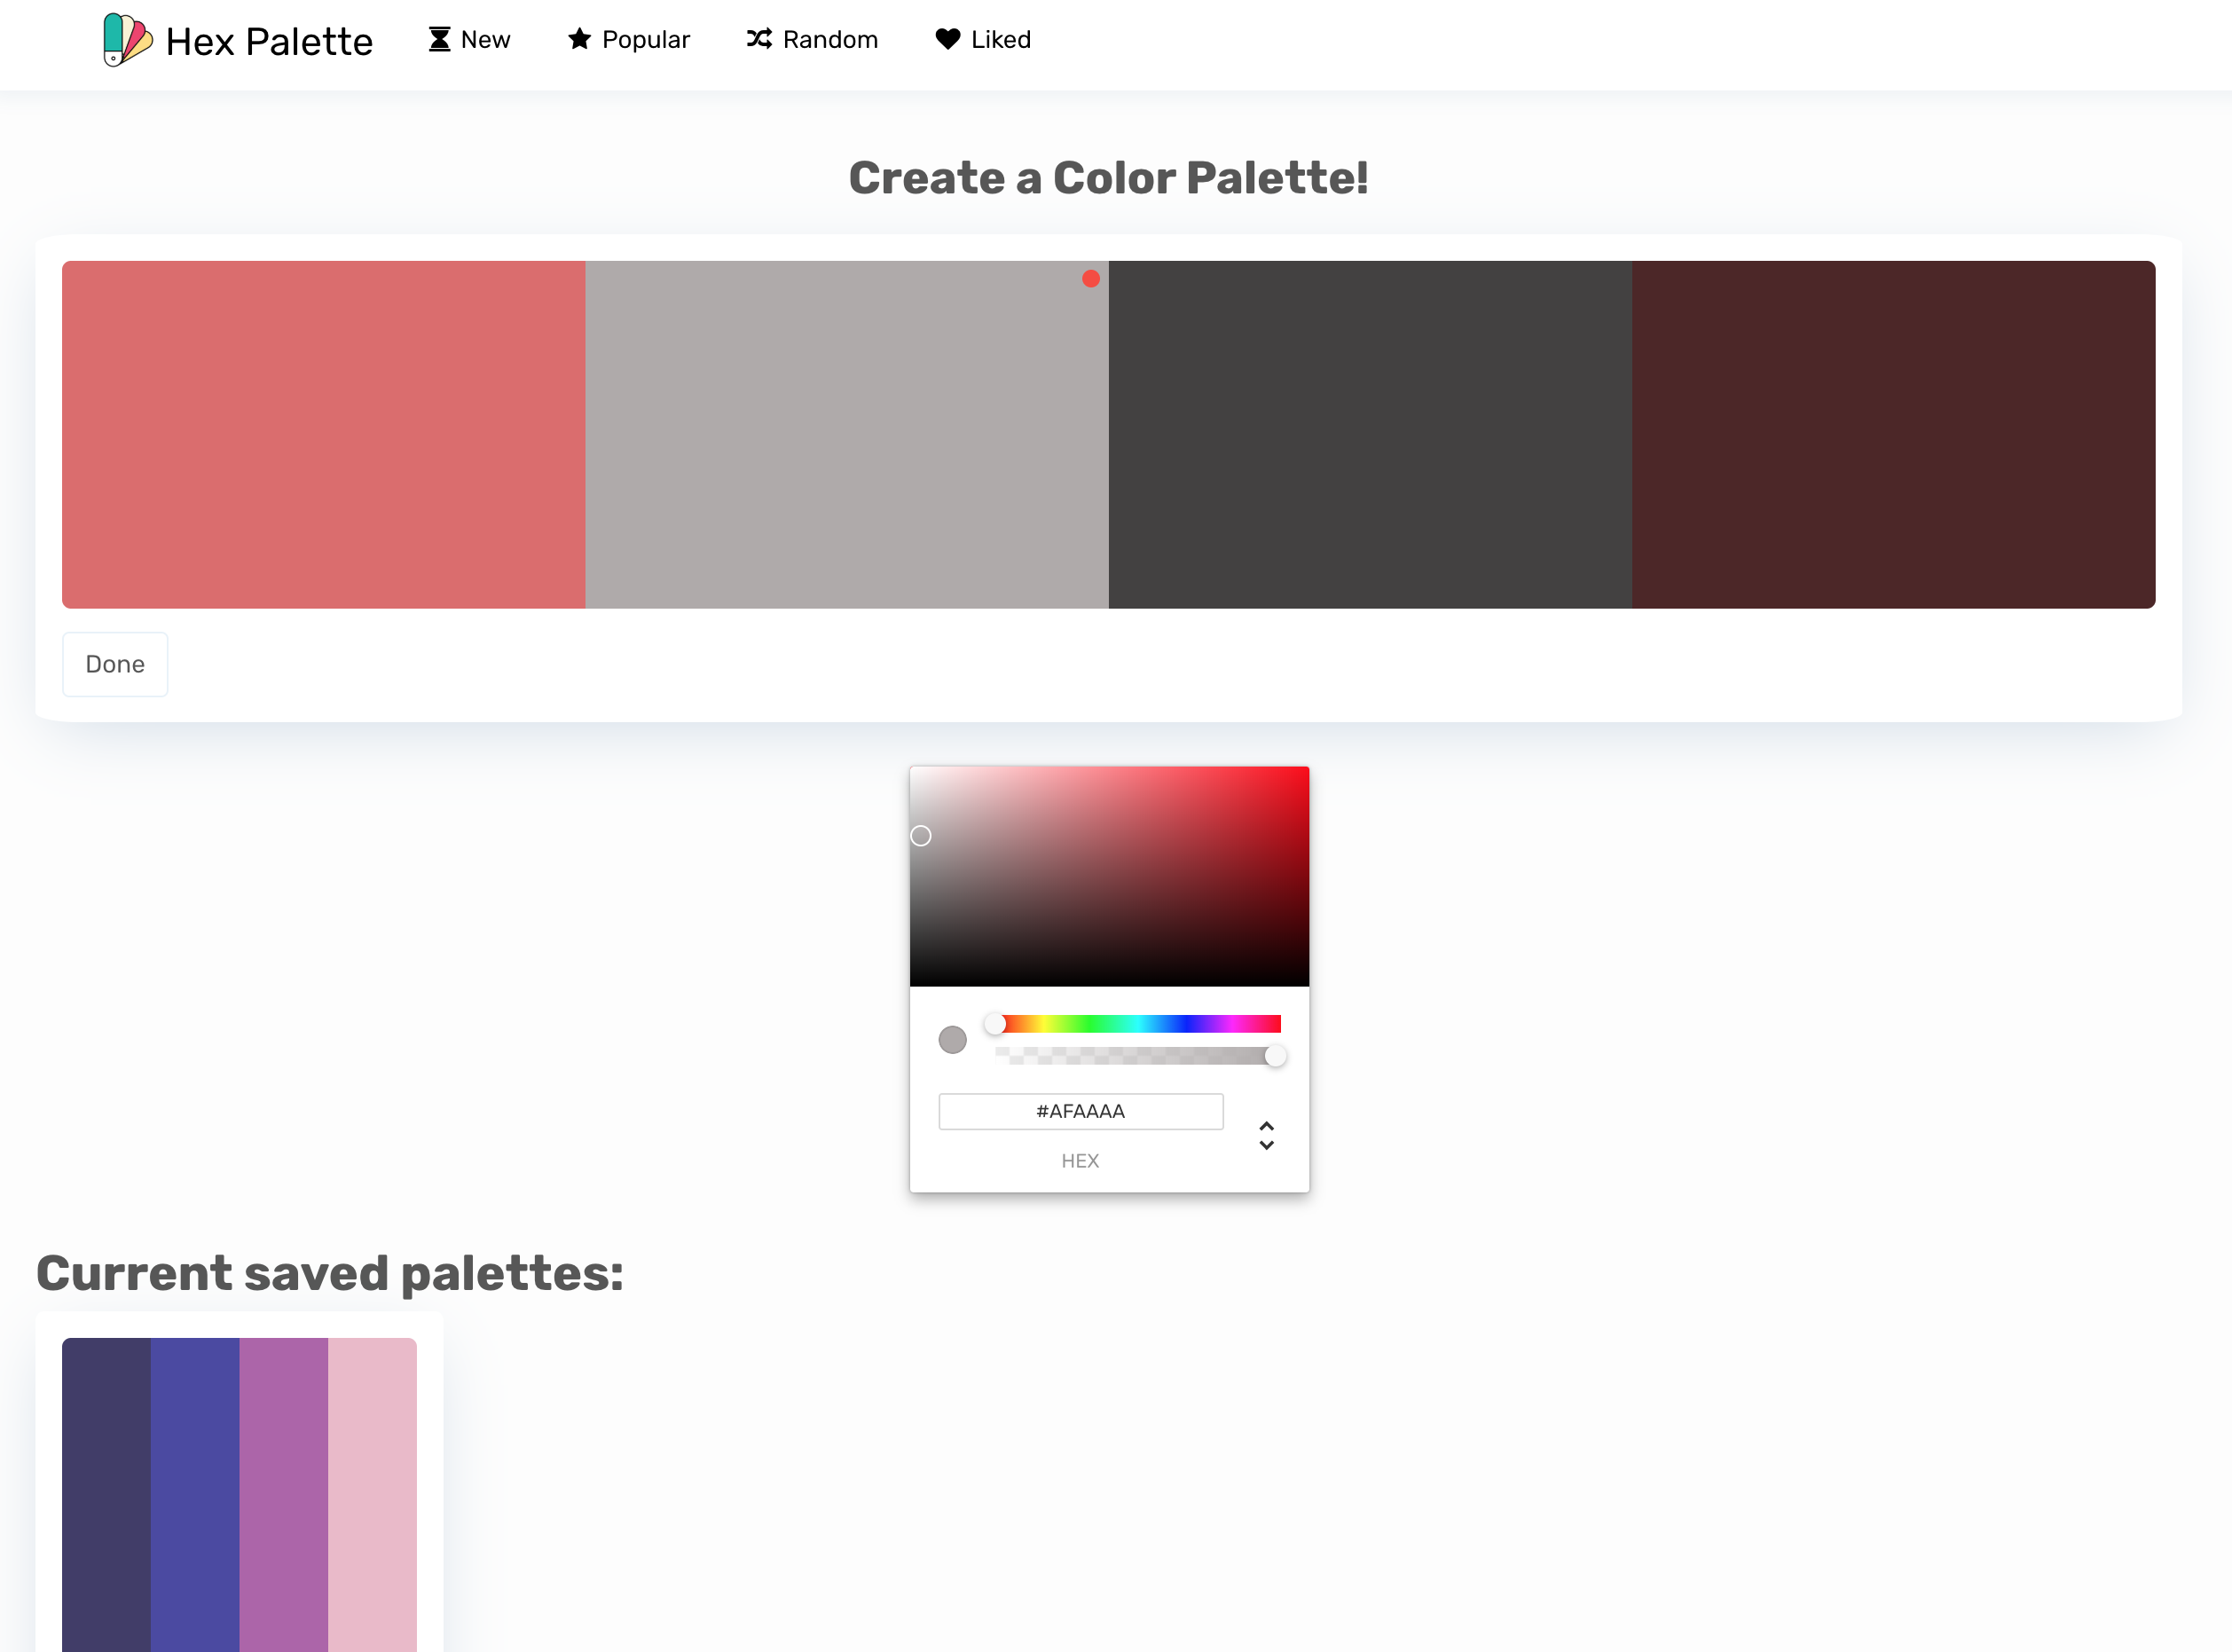The height and width of the screenshot is (1652, 2232).
Task: Open the Popular palettes page
Action: [645, 40]
